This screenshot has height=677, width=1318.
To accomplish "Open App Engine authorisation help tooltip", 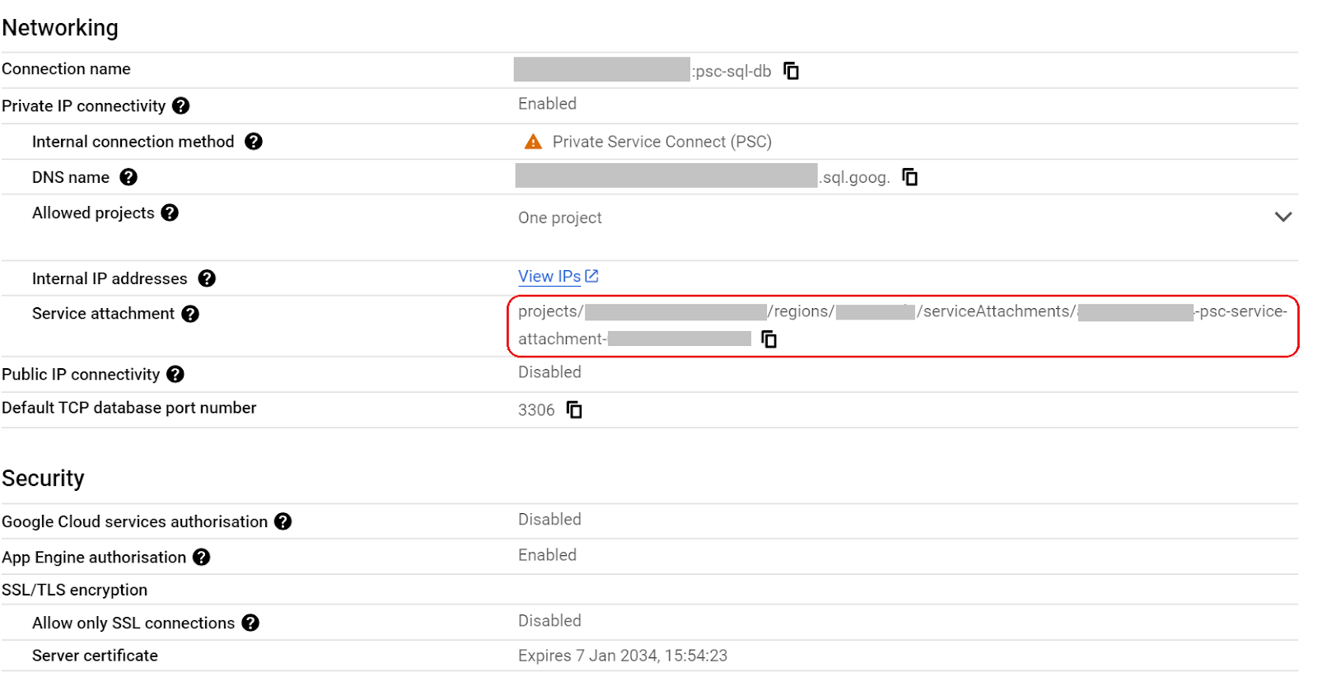I will click(202, 558).
